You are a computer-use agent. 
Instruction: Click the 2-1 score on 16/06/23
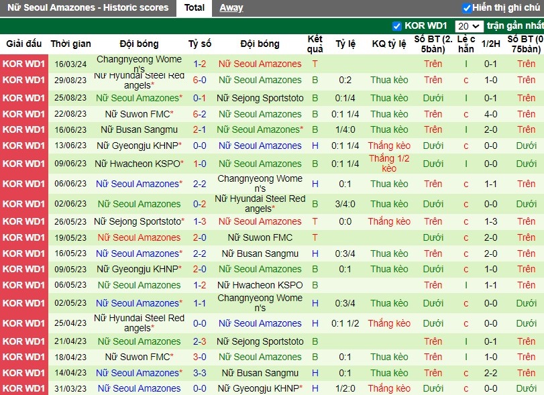199,129
